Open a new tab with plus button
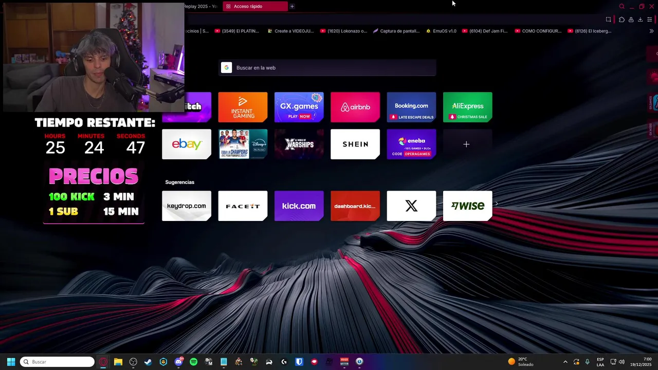Image resolution: width=658 pixels, height=370 pixels. click(292, 6)
